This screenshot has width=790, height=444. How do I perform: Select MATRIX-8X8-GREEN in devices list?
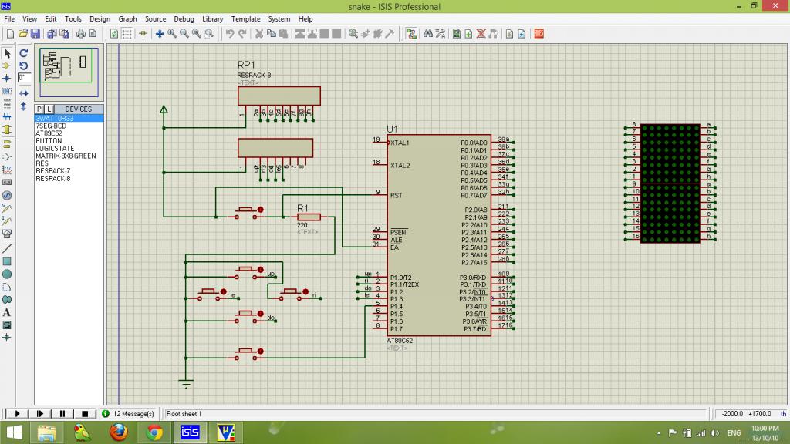(x=66, y=156)
